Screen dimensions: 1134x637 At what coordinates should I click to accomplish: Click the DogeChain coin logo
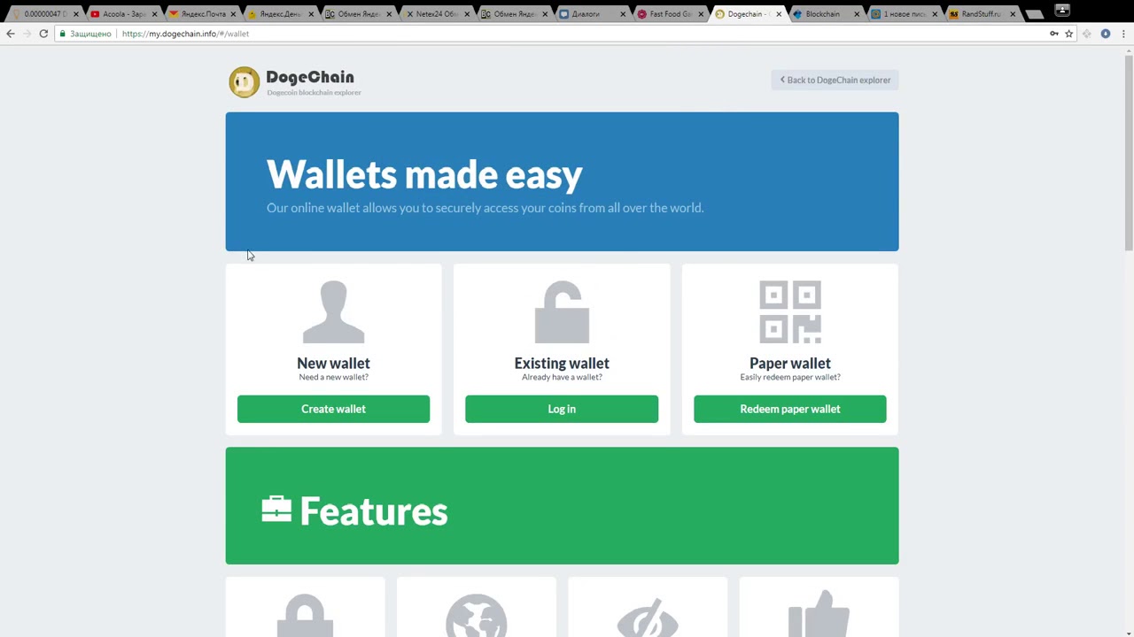click(x=244, y=82)
